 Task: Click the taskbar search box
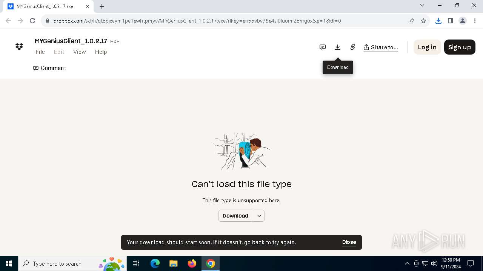[72, 263]
